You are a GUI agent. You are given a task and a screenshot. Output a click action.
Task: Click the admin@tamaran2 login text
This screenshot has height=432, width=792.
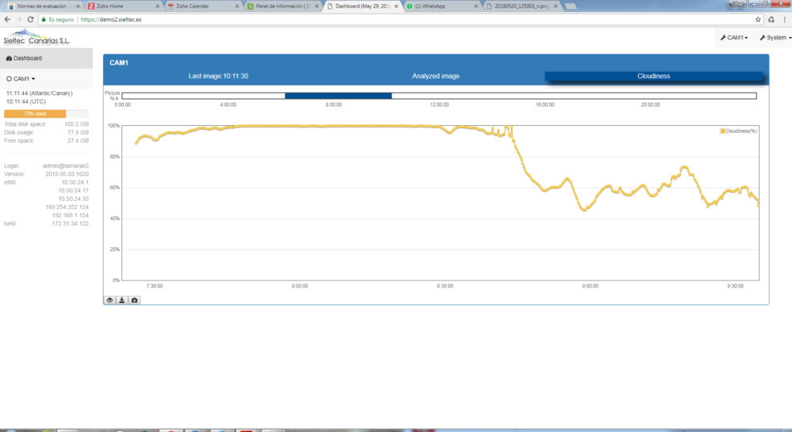click(65, 165)
